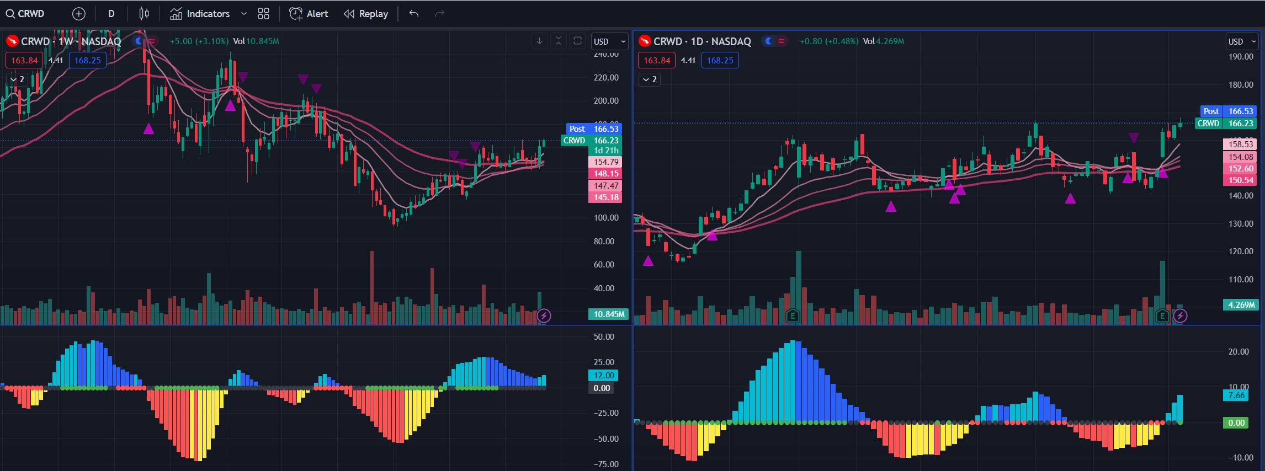The width and height of the screenshot is (1265, 471).
Task: Click the 145.18 price label on the weekly scale
Action: [x=606, y=197]
